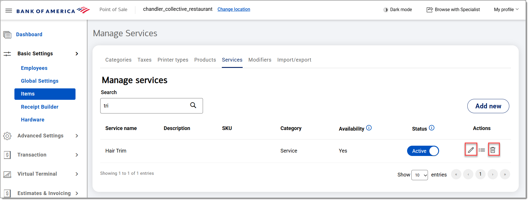The height and width of the screenshot is (201, 529).
Task: Click Showing 1 to 1 of 1 entries
Action: point(127,173)
